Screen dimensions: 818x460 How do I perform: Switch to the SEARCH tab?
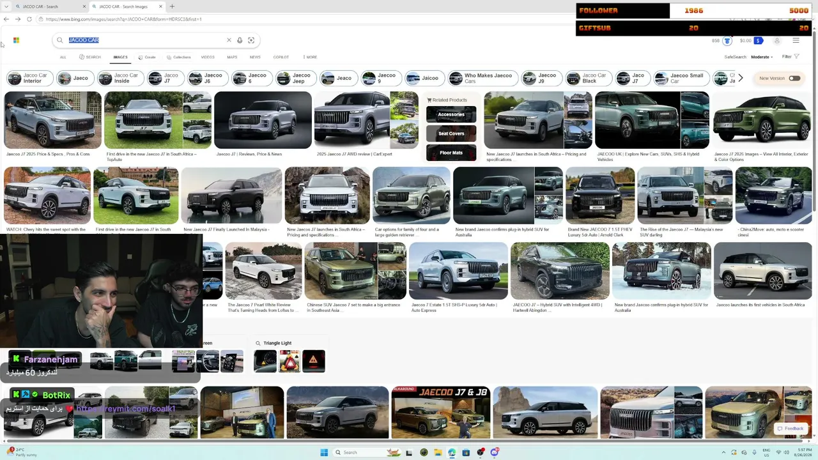click(x=90, y=57)
